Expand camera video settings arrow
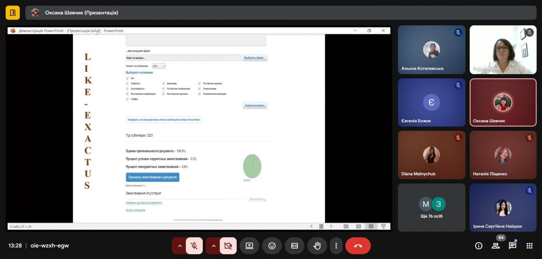The height and width of the screenshot is (259, 542). [213, 246]
